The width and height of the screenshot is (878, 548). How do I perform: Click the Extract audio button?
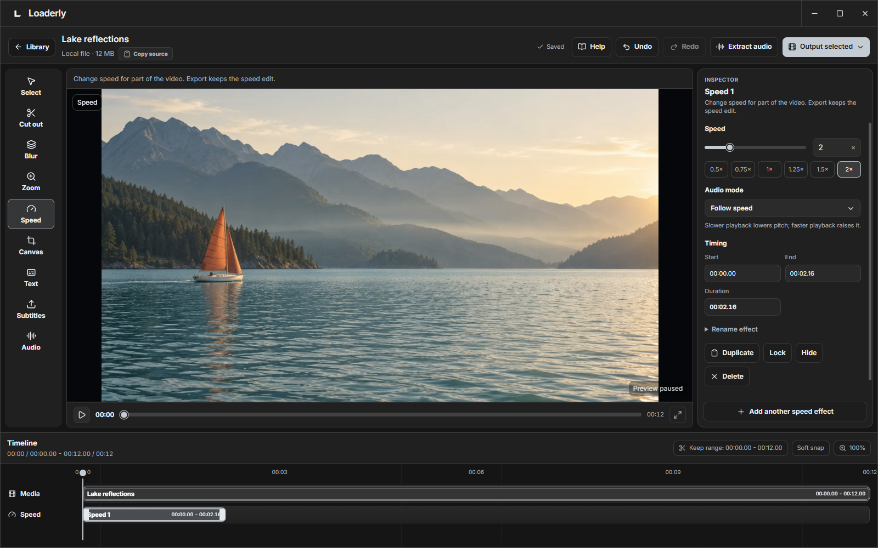click(x=744, y=47)
